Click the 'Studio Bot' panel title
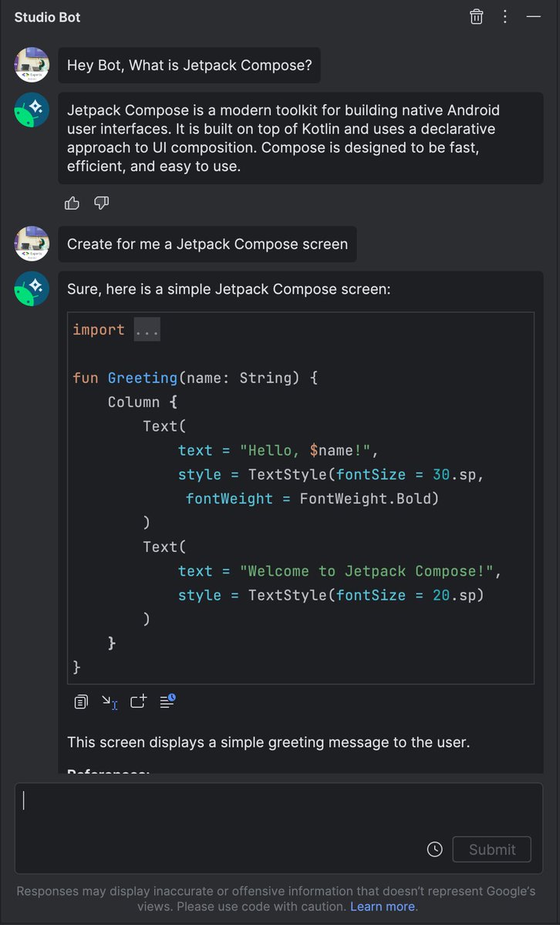This screenshot has width=560, height=925. click(47, 17)
